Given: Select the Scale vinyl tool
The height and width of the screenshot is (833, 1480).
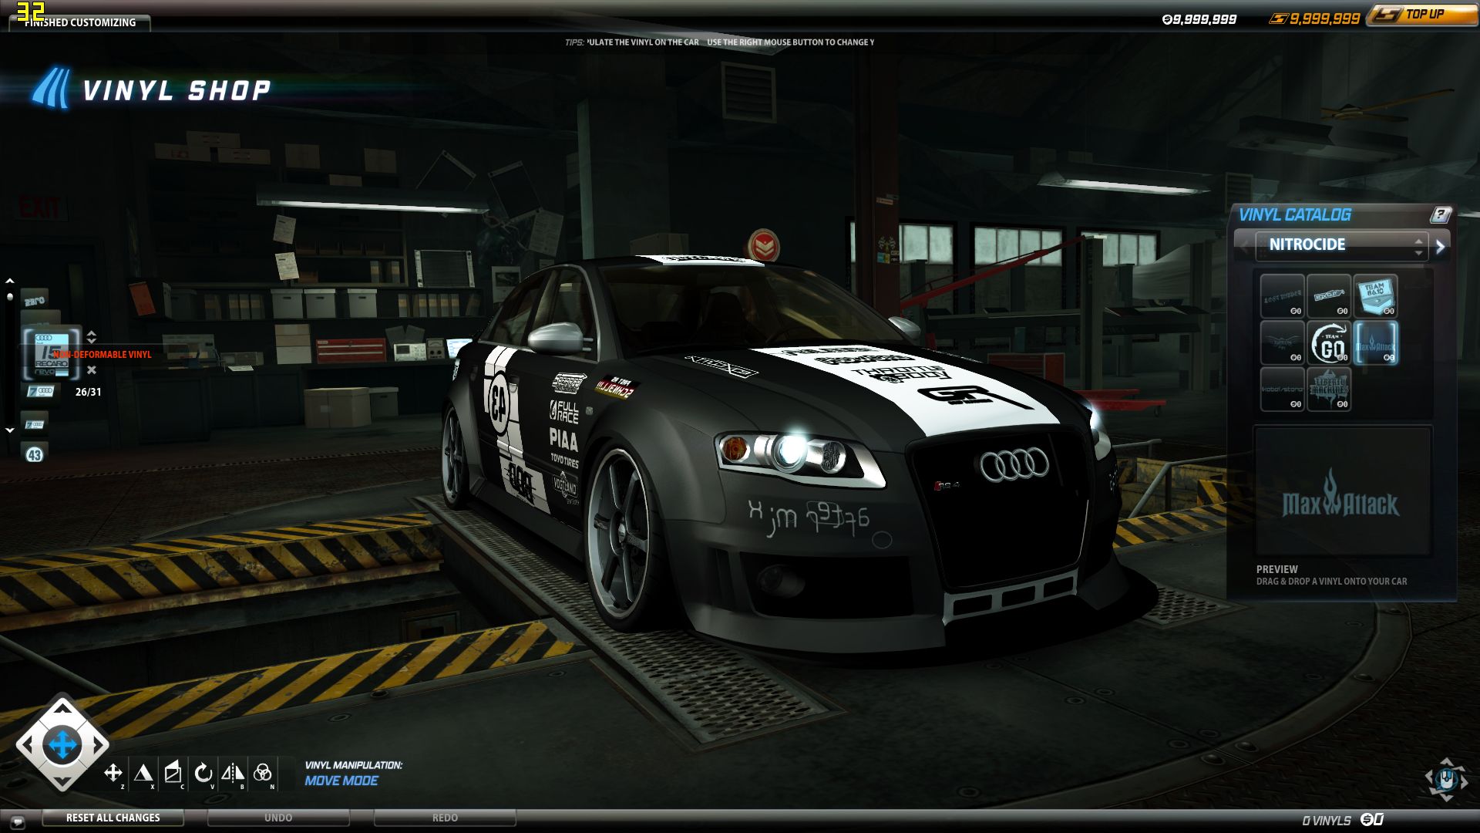Looking at the screenshot, I should [143, 772].
